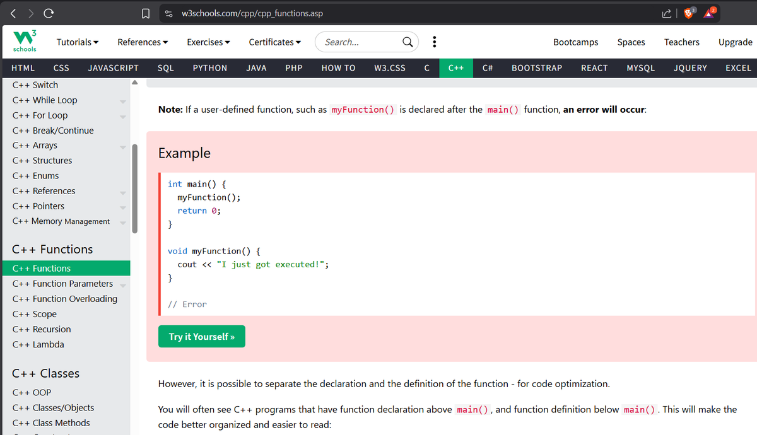Switch to the MYSQL tutorial tab
Screen dimensions: 757x435
(641, 67)
